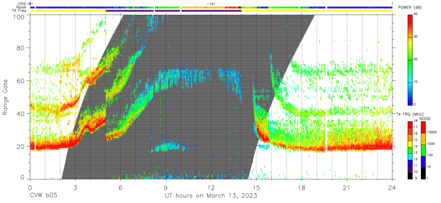Click the 'CVW b05' radar beam label

(43, 196)
